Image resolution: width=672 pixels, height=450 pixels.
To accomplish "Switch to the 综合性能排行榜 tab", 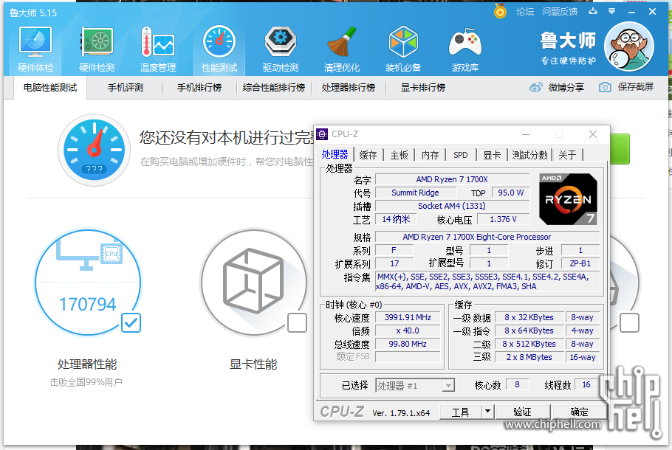I will click(x=274, y=88).
